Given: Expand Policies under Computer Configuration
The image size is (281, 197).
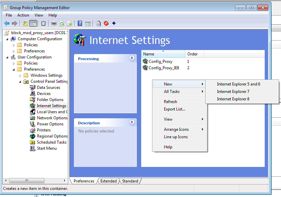Looking at the screenshot, I should coord(14,45).
